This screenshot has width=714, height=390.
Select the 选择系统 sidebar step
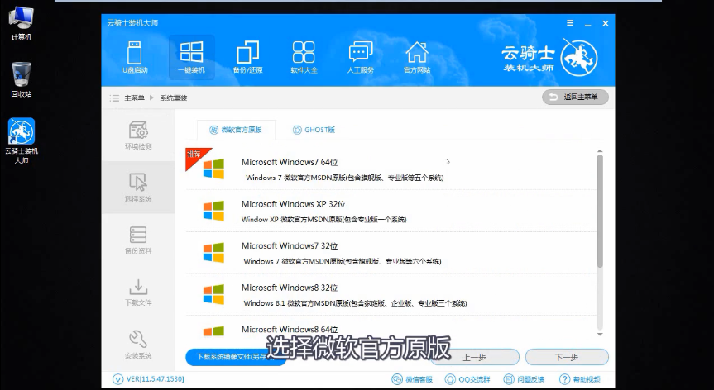138,188
